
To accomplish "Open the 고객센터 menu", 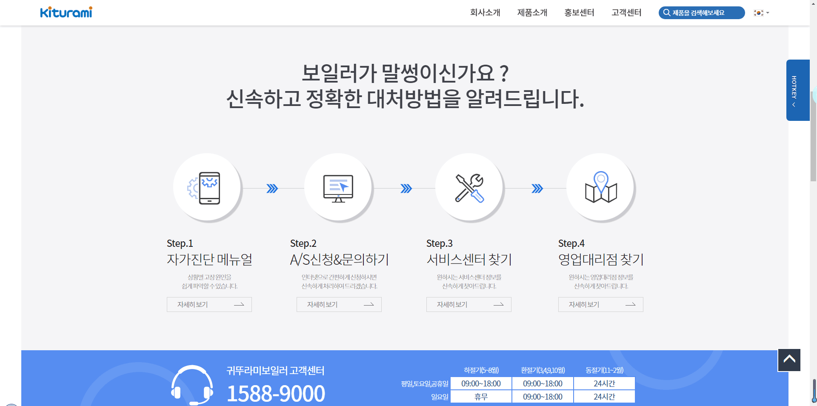I will coord(626,13).
